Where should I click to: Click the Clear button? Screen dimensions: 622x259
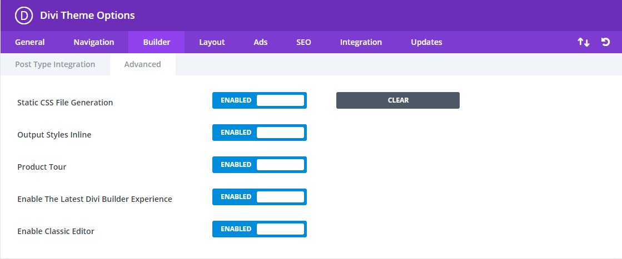click(x=398, y=100)
